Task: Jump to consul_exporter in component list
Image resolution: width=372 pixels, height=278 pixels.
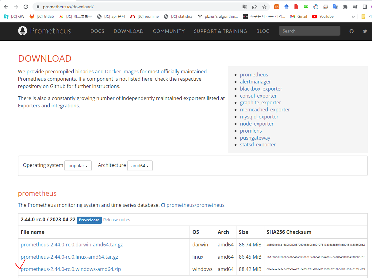Action: tap(258, 96)
